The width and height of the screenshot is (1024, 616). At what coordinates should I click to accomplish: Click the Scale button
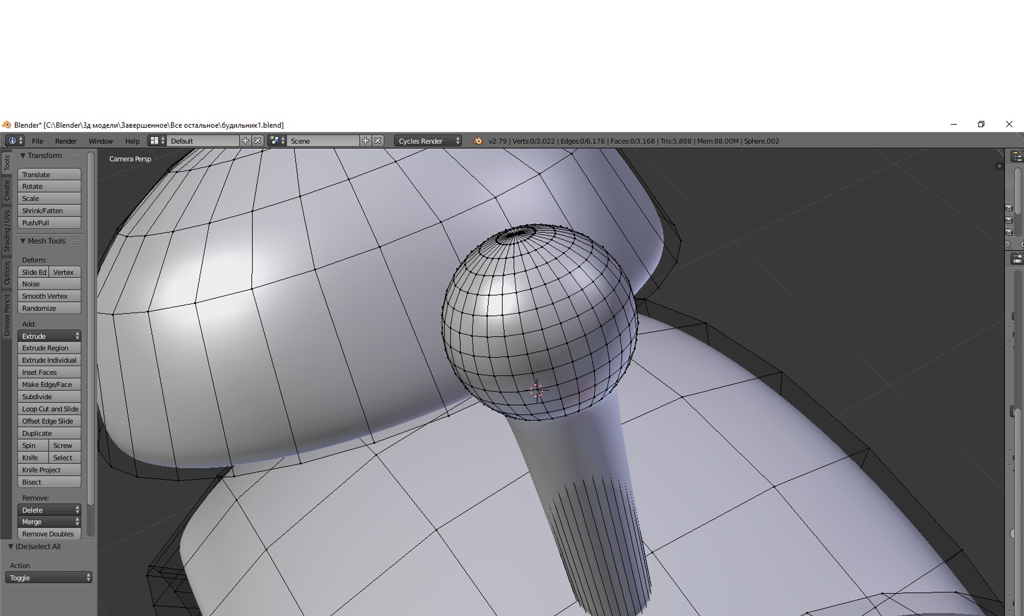(x=49, y=198)
